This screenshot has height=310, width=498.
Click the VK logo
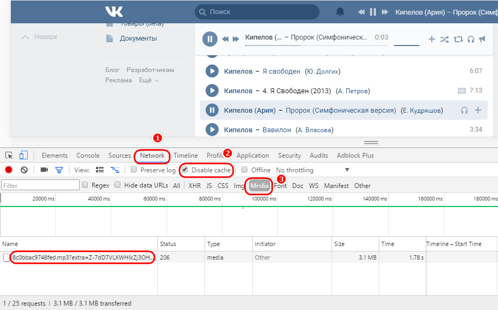tap(114, 12)
